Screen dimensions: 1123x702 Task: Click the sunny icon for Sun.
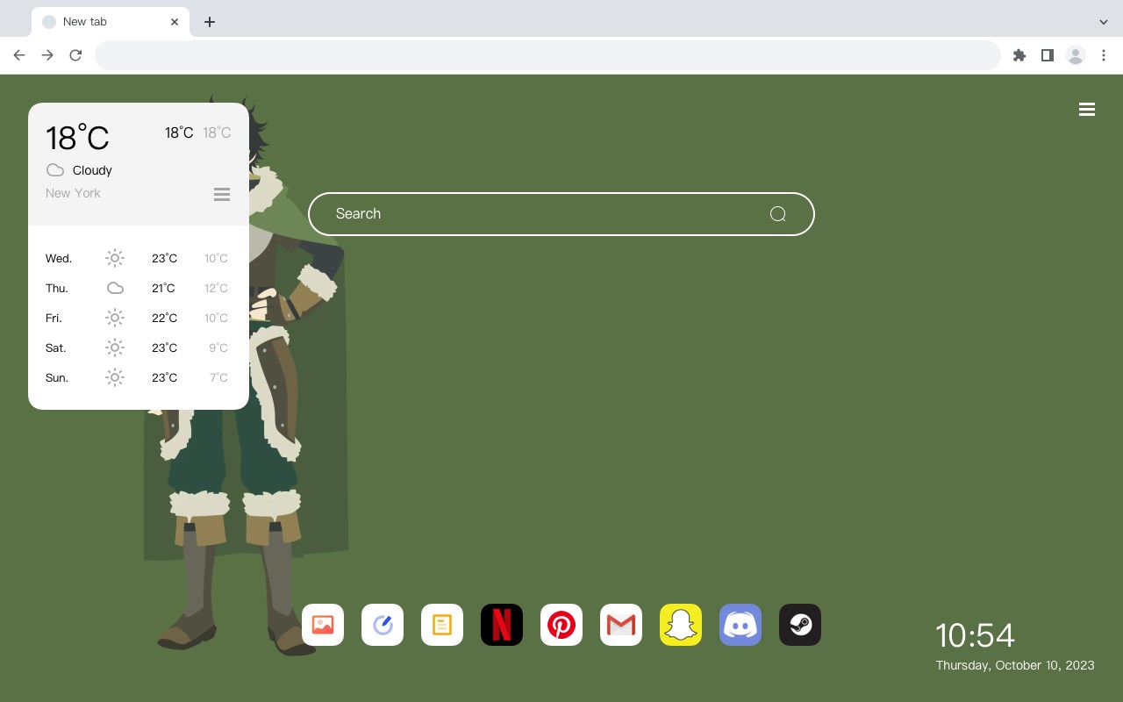click(115, 377)
